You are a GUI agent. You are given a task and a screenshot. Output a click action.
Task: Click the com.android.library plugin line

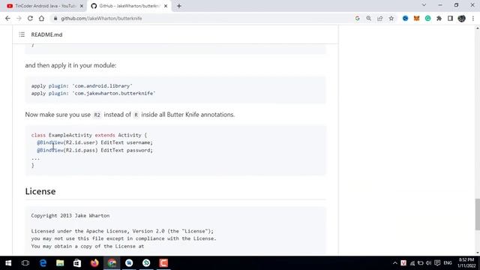click(x=82, y=86)
